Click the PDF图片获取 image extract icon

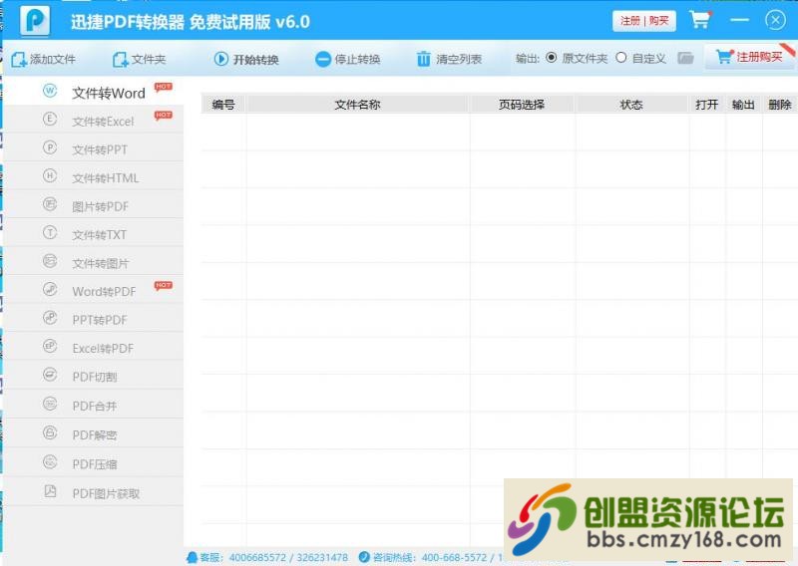(x=50, y=491)
